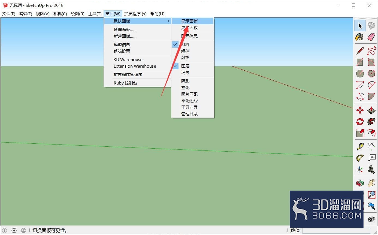Select the Arc tool
The width and height of the screenshot is (378, 235).
[x=360, y=85]
